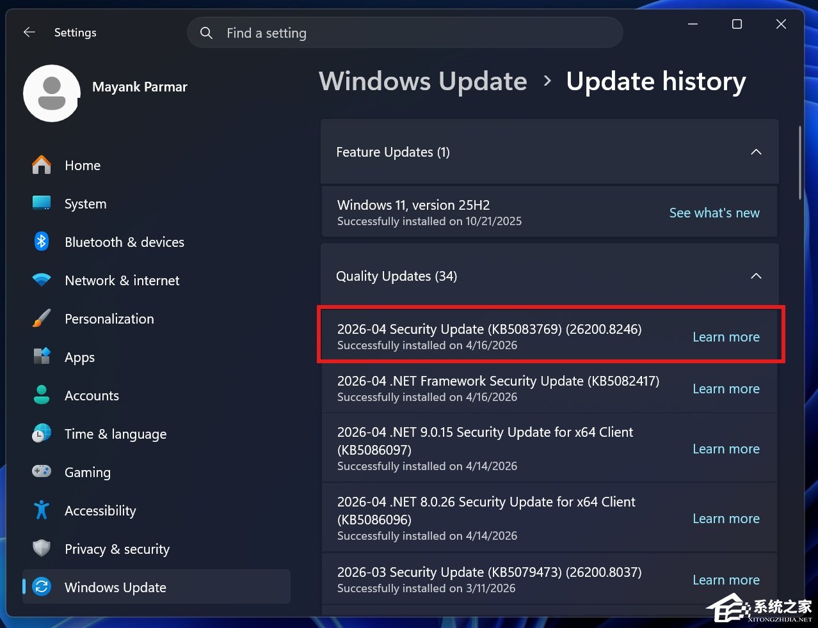
Task: Click Feature Updates (1) header text
Action: click(393, 152)
